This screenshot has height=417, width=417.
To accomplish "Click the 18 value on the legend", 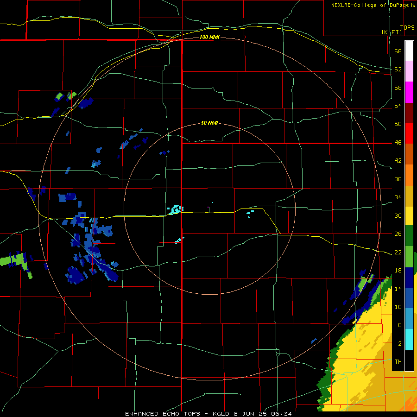I will coord(398,271).
